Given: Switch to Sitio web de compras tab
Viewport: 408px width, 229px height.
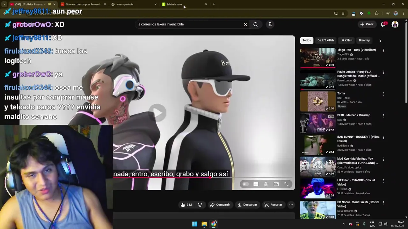Looking at the screenshot, I should click(x=83, y=4).
